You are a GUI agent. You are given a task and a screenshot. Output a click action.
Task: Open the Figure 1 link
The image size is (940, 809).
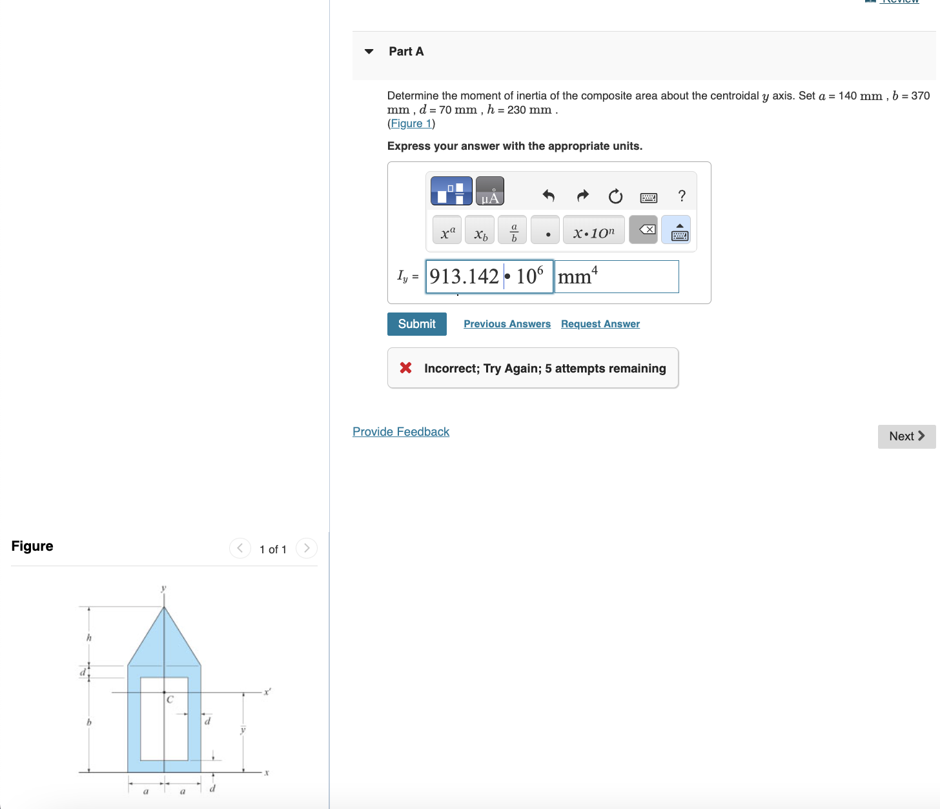tap(411, 123)
